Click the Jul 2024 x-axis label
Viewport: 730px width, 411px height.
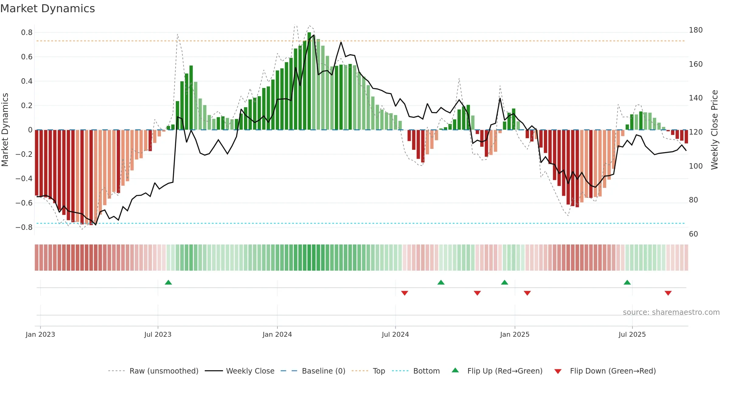point(395,334)
